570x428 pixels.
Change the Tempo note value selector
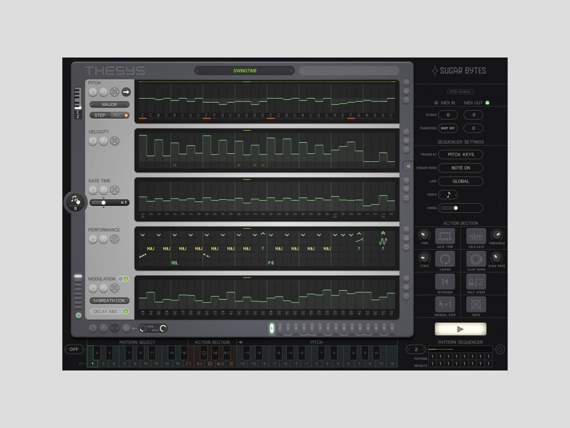[x=448, y=195]
